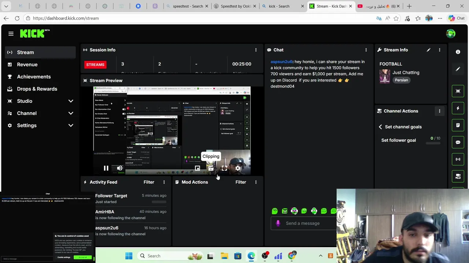
Task: Open the hamburger menu beside KICK logo
Action: pos(11,34)
